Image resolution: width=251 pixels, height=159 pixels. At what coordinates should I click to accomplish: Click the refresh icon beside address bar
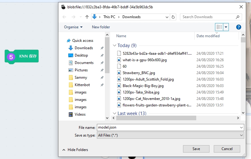click(173, 17)
